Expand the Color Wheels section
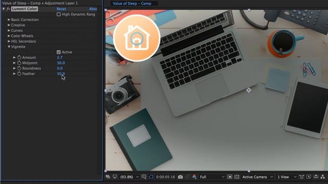Viewport: 328px width, 184px height. 9,36
